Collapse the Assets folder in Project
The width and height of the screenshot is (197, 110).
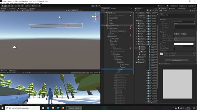coord(135,20)
